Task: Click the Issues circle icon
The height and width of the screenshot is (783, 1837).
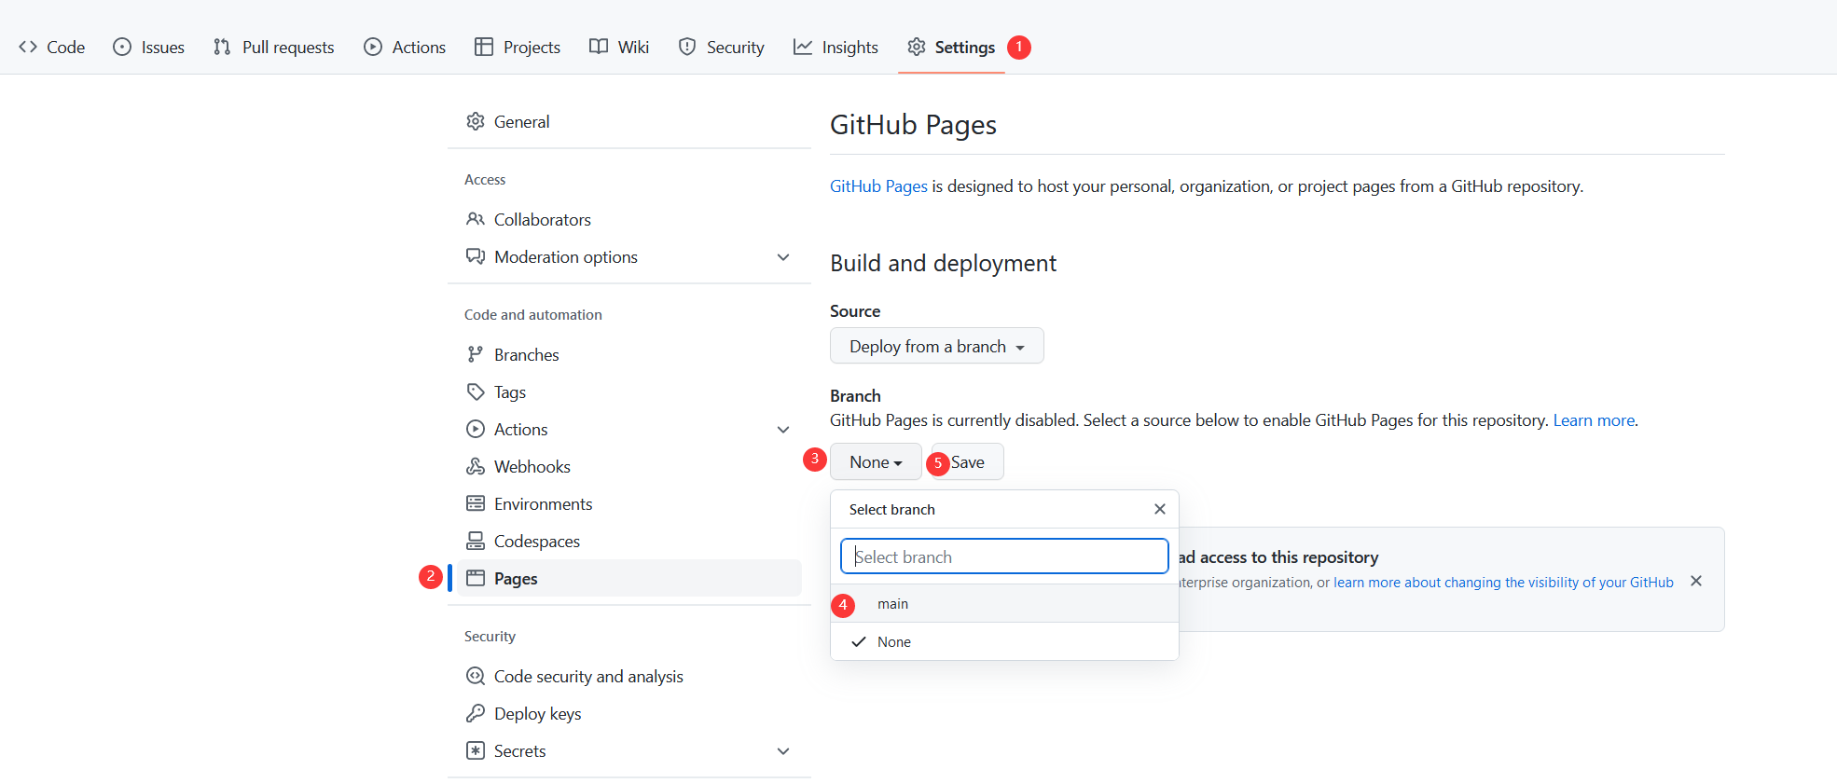Action: pyautogui.click(x=122, y=47)
